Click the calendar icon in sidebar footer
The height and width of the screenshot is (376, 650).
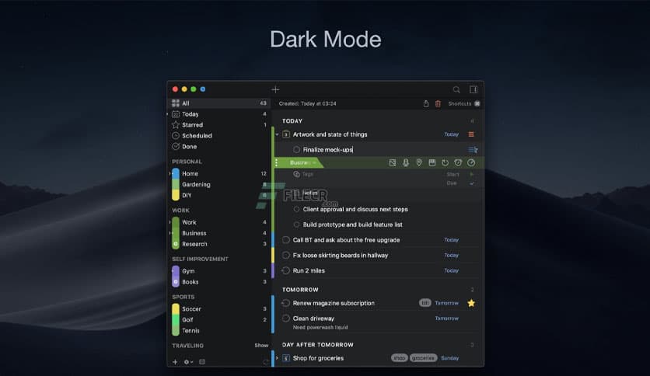pos(202,362)
